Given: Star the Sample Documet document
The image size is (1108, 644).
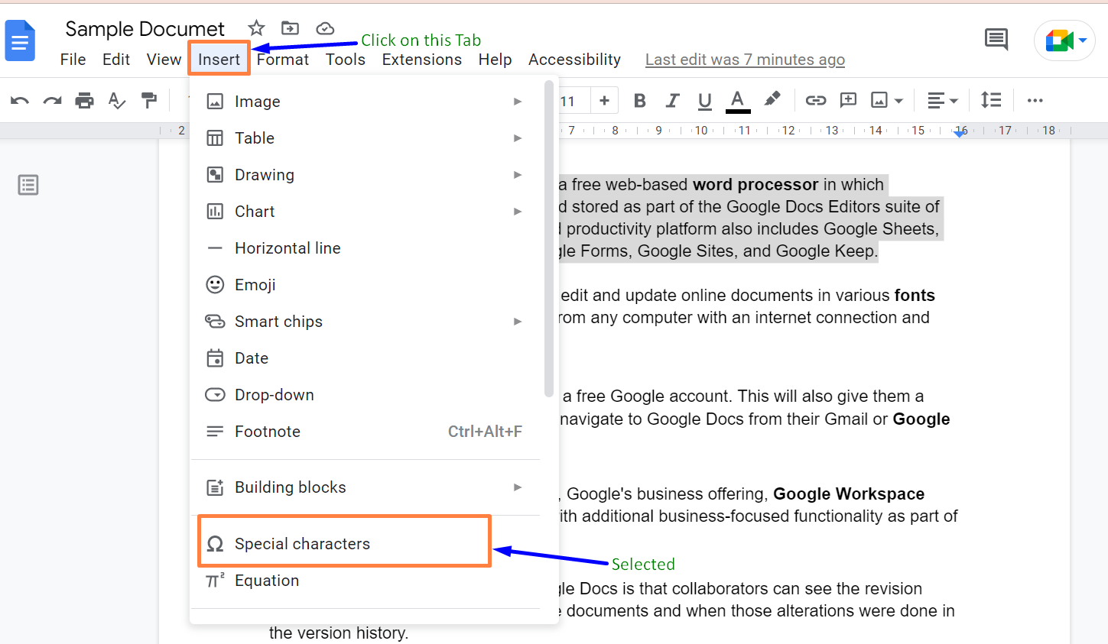Looking at the screenshot, I should click(256, 28).
